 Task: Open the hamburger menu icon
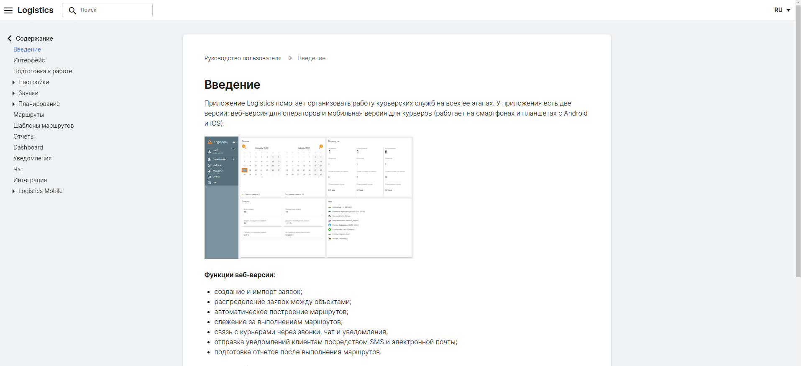8,10
